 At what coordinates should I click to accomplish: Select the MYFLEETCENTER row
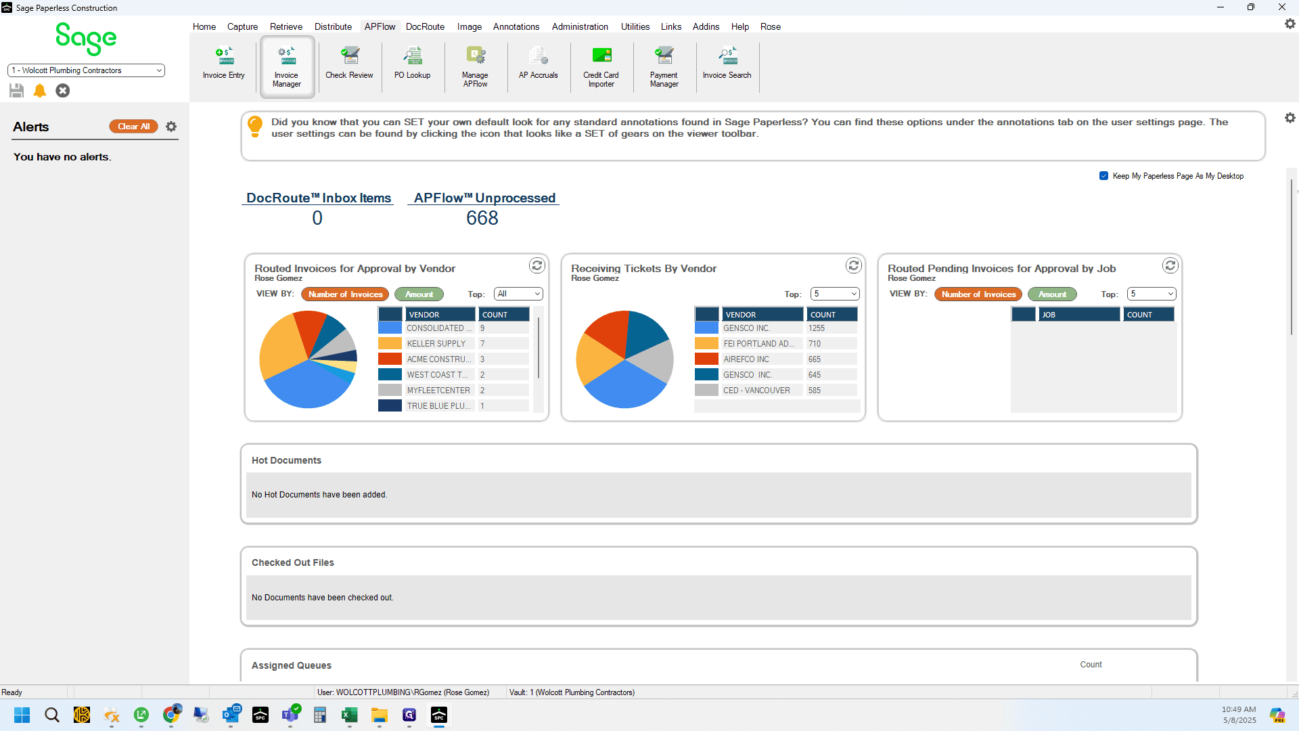(453, 391)
